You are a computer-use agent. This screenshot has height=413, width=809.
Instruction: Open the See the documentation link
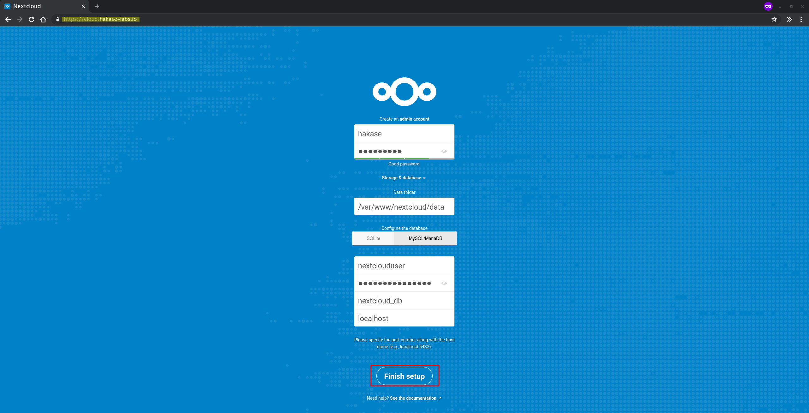click(x=416, y=398)
